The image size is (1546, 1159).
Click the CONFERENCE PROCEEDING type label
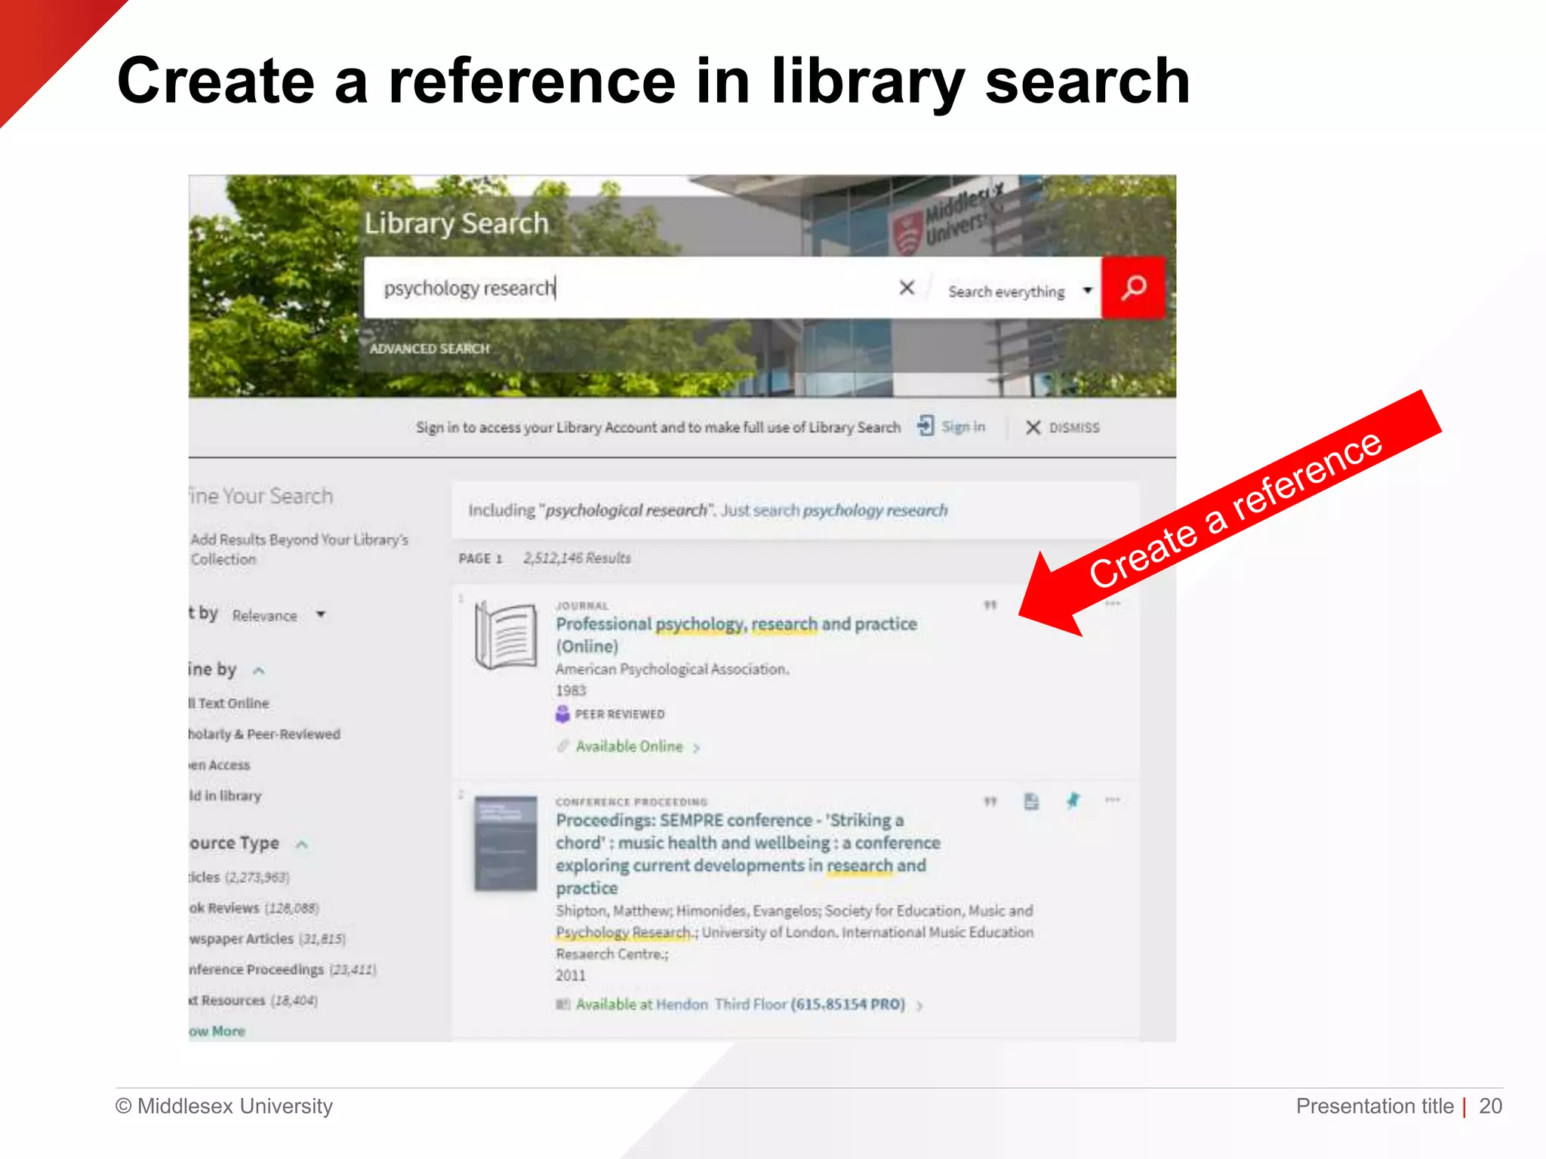click(x=631, y=801)
